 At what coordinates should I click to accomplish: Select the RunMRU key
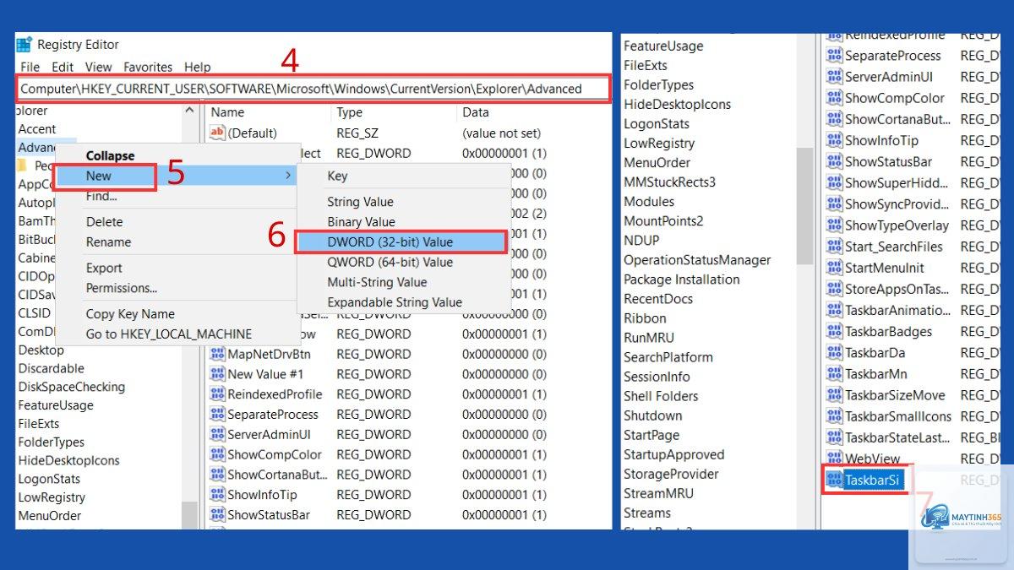tap(649, 338)
